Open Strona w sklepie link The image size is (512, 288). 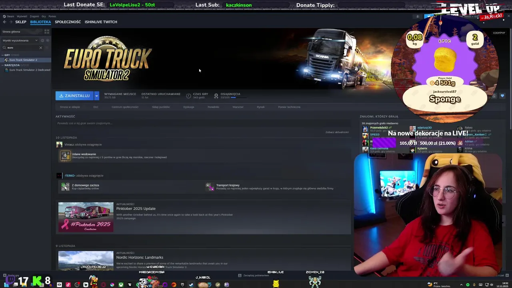point(70,107)
